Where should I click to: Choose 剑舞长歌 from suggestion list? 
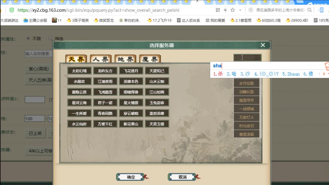pos(246,92)
